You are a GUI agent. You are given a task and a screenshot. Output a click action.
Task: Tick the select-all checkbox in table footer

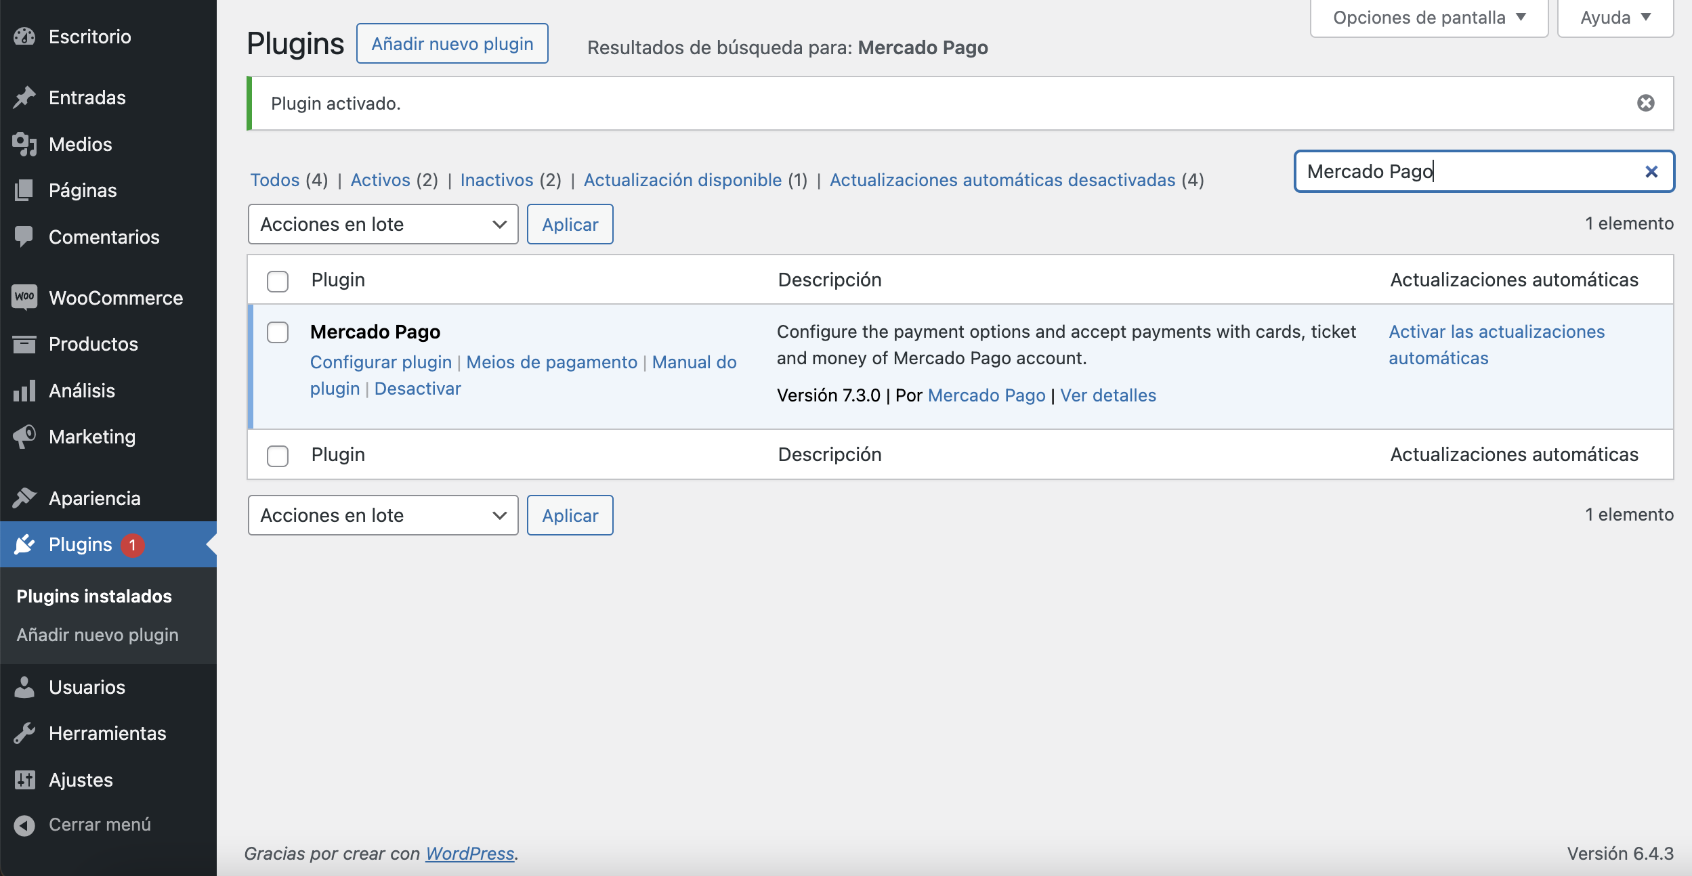click(278, 455)
